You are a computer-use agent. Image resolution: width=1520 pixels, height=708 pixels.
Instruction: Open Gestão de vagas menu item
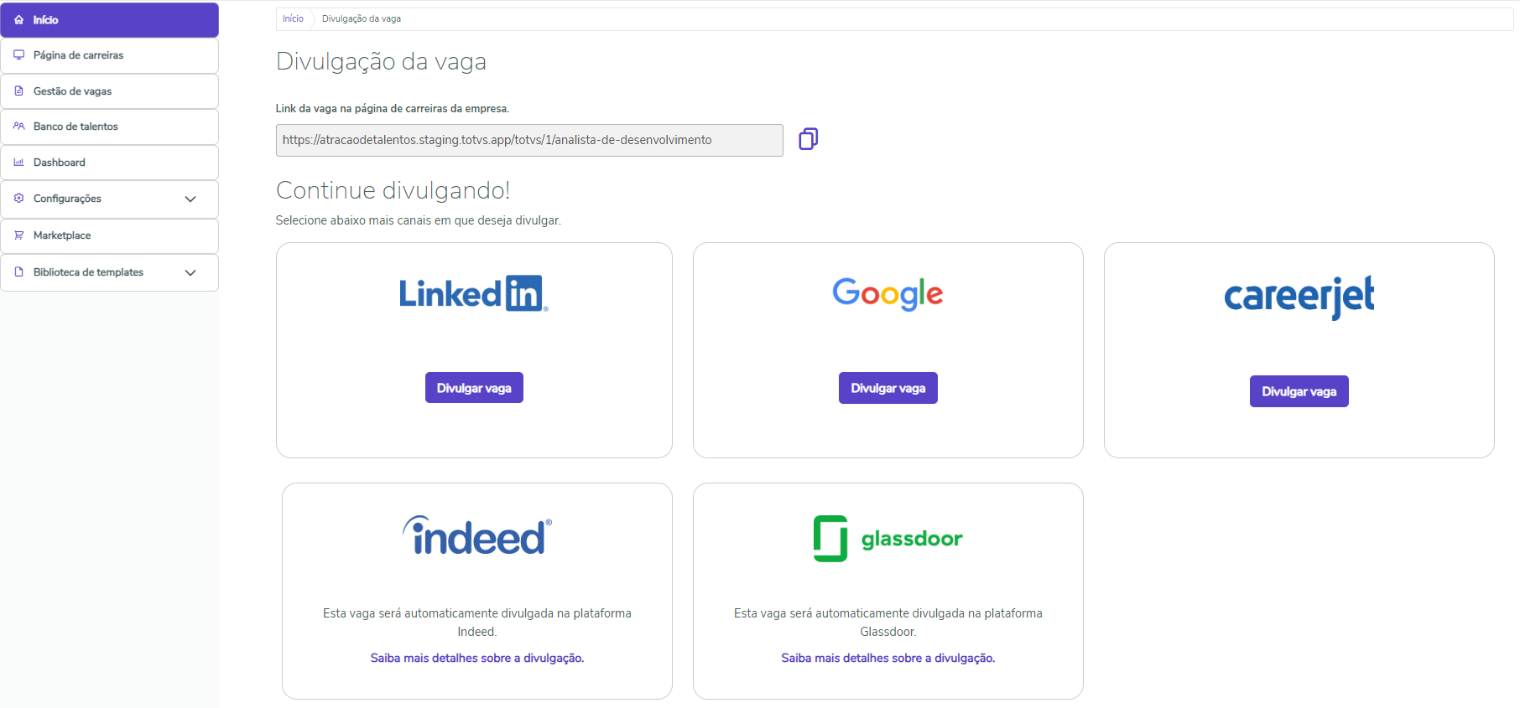coord(73,91)
